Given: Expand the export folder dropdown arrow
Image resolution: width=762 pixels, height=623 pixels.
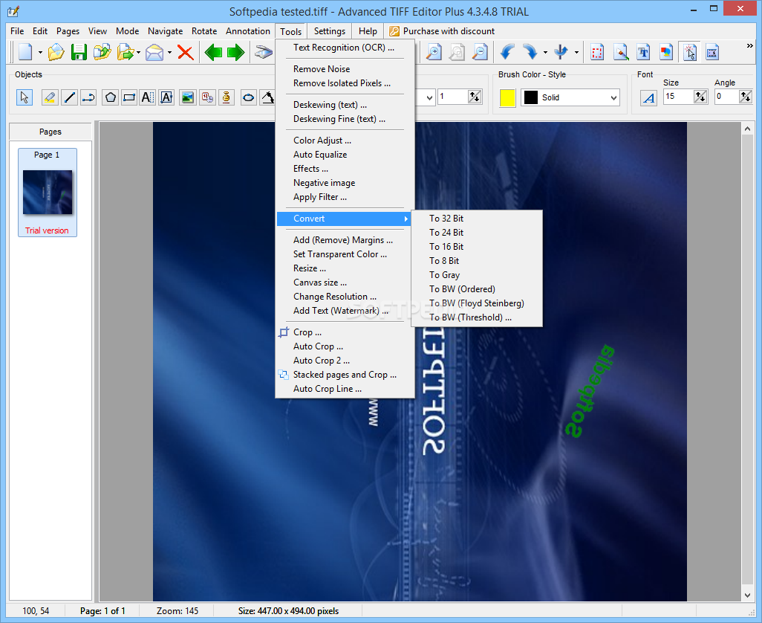Looking at the screenshot, I should (x=139, y=52).
